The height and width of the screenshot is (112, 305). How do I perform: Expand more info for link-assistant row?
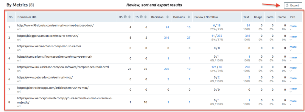293,68
